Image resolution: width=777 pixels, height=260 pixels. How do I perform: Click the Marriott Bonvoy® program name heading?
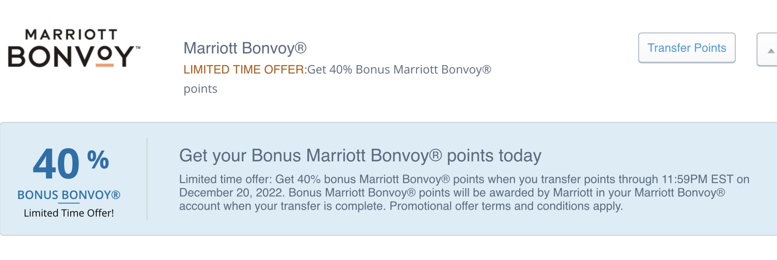point(245,48)
